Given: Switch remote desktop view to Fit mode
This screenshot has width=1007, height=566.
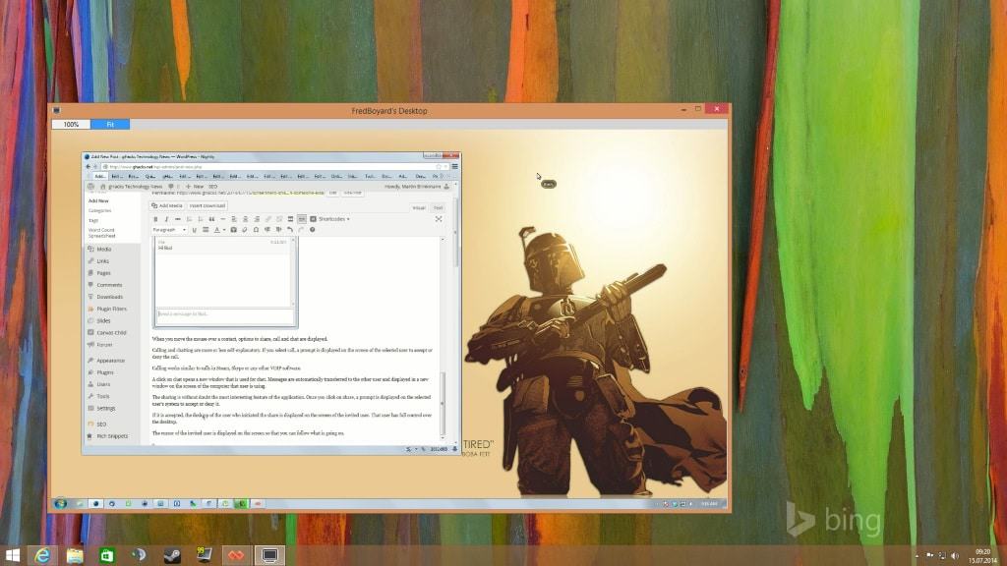Looking at the screenshot, I should click(x=110, y=125).
